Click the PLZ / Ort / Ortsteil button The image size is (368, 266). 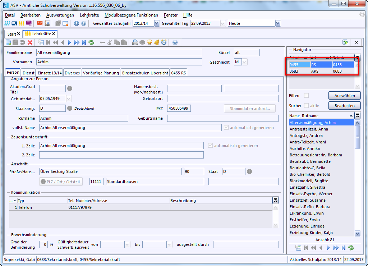[61, 182]
